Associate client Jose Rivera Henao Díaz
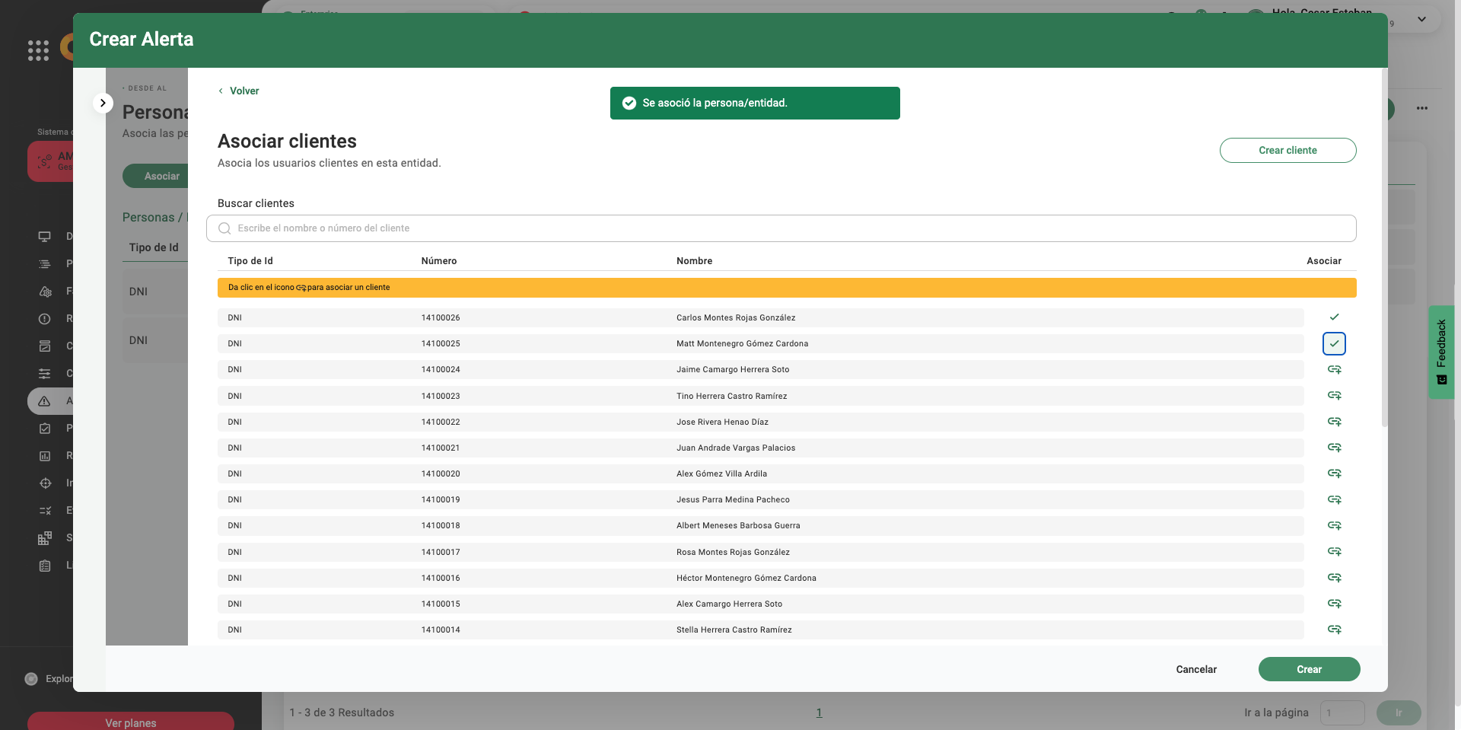 (x=1334, y=422)
